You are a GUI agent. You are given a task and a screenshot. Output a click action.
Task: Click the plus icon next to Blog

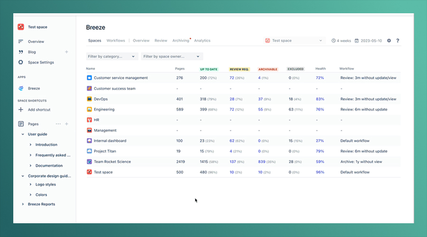tap(66, 52)
